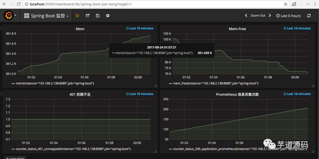
Task: View site information icon in address bar
Action: click(x=27, y=4)
